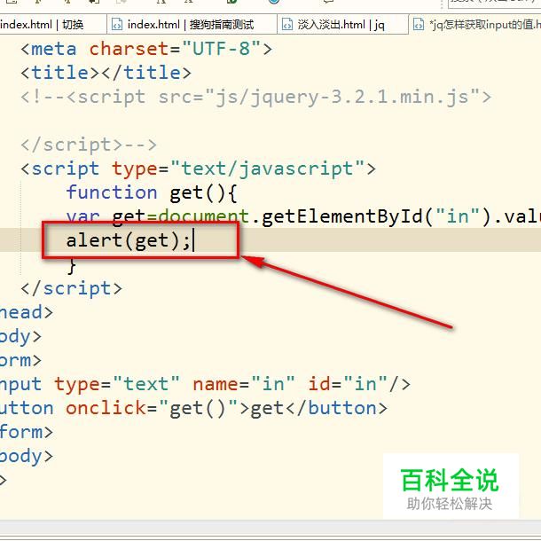The width and height of the screenshot is (541, 541).
Task: Click the function's closing brace "}"
Action: [x=72, y=265]
